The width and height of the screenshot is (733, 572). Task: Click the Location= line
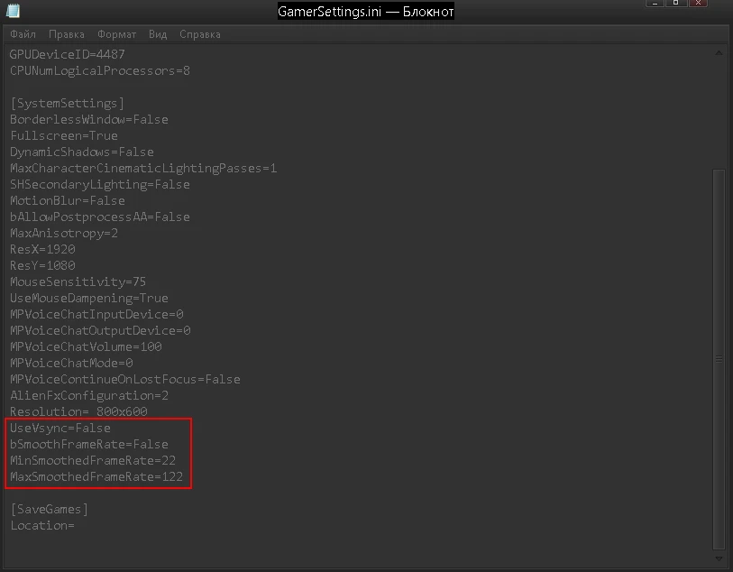(42, 526)
